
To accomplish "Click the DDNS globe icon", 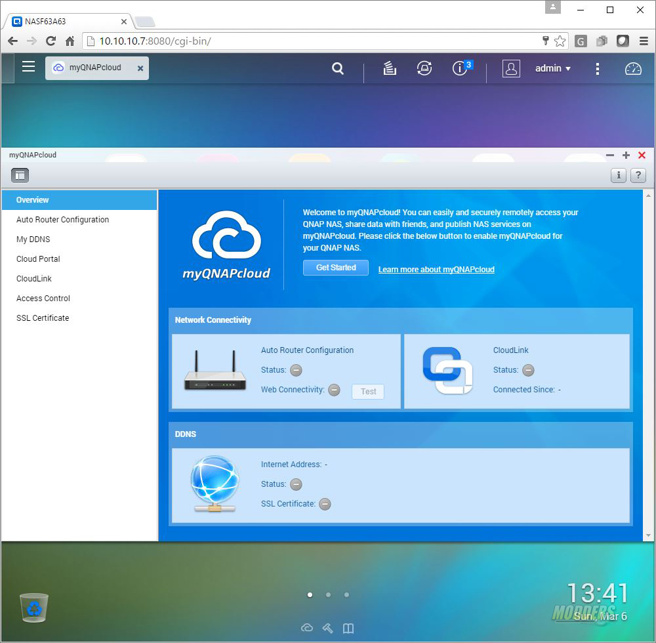I will click(215, 484).
